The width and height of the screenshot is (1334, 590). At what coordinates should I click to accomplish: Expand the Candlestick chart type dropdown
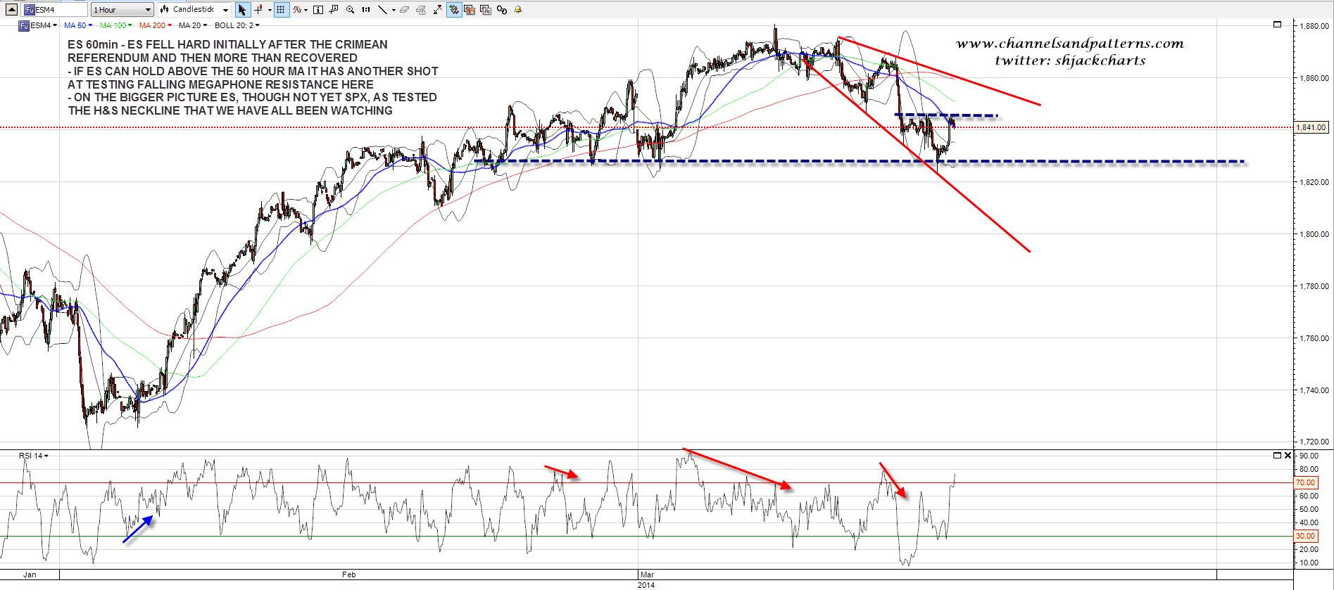[x=194, y=10]
